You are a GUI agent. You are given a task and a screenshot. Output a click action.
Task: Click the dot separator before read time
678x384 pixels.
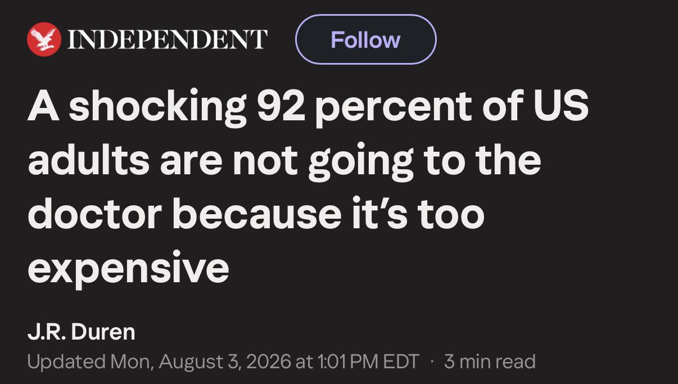432,362
